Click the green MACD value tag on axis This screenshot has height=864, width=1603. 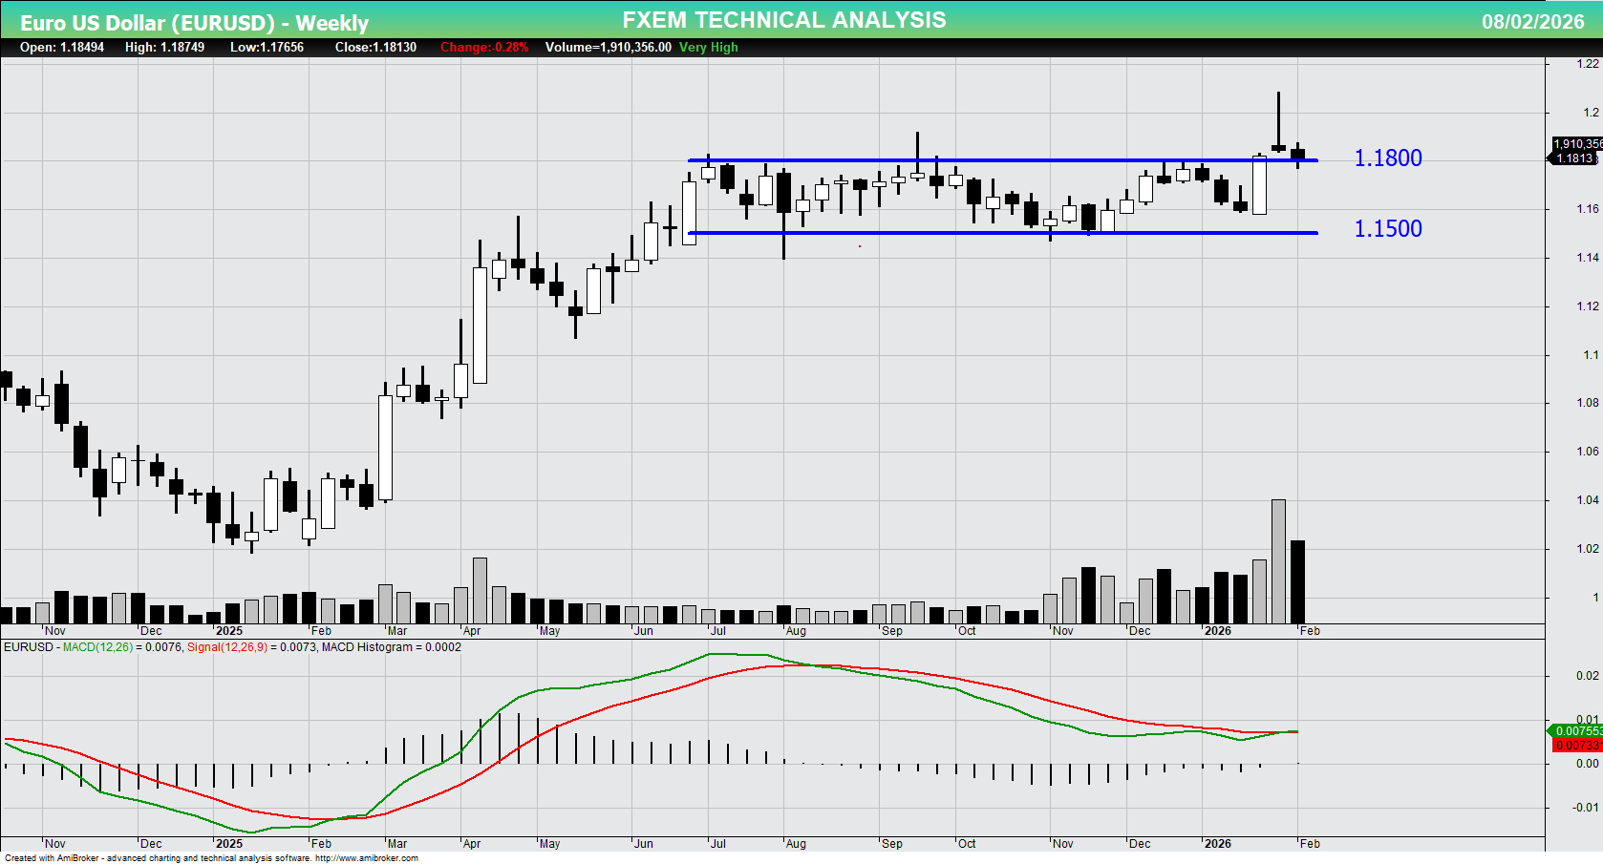click(x=1576, y=731)
